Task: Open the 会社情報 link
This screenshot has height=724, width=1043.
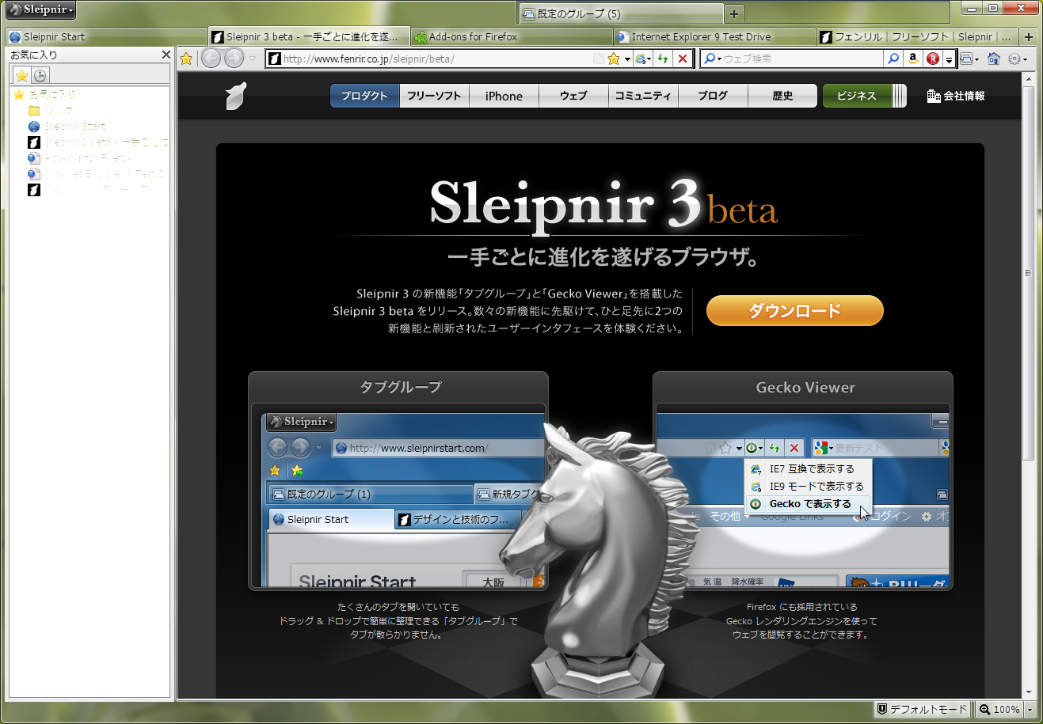Action: 956,96
